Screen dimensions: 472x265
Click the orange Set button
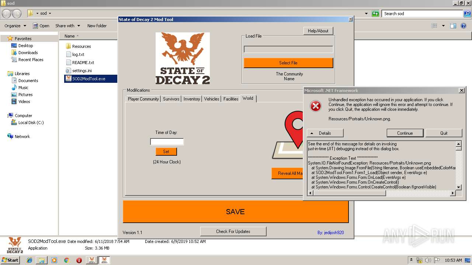point(166,152)
